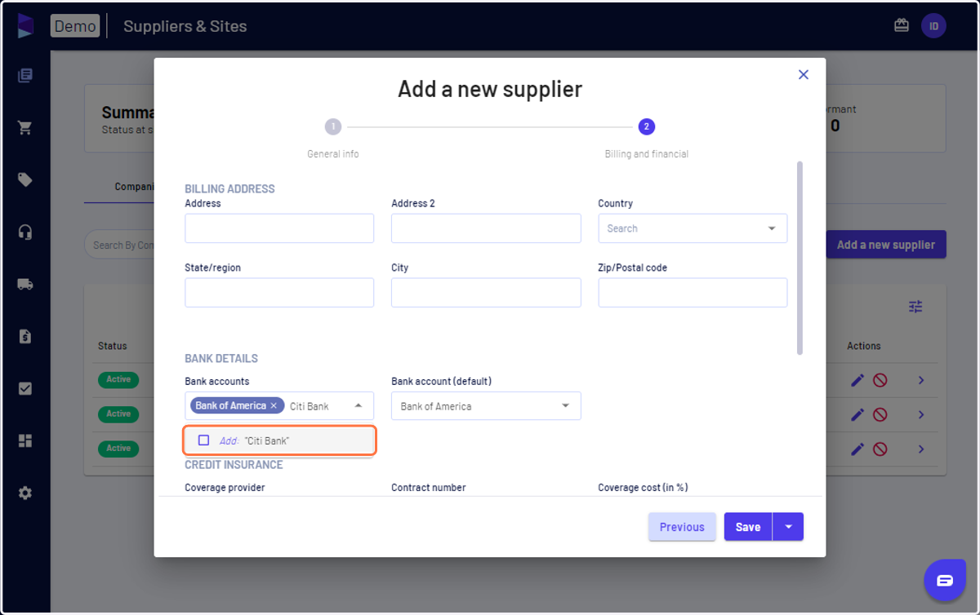Click the Save button

point(748,527)
